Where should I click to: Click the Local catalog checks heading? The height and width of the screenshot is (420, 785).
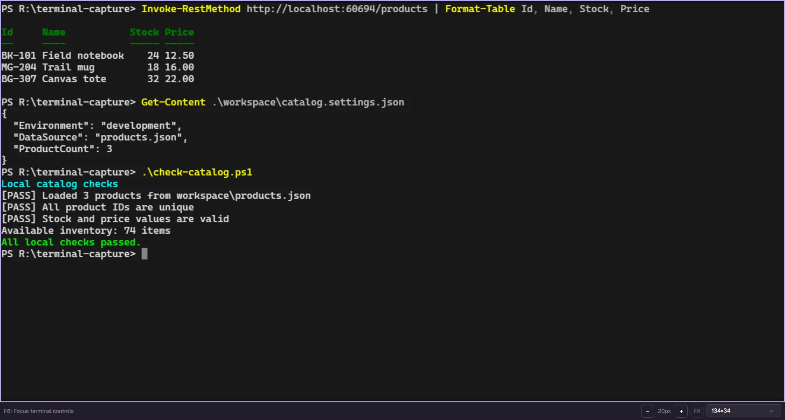click(60, 184)
